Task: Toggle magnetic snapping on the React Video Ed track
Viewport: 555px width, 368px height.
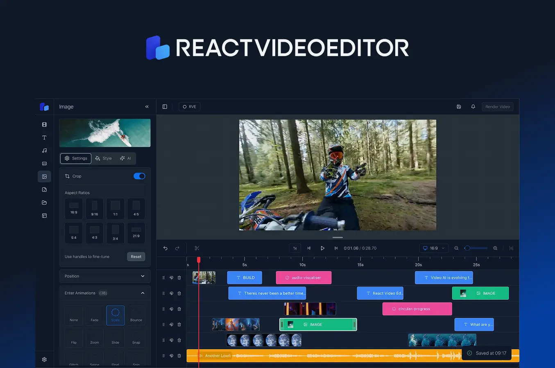Action: [x=171, y=293]
